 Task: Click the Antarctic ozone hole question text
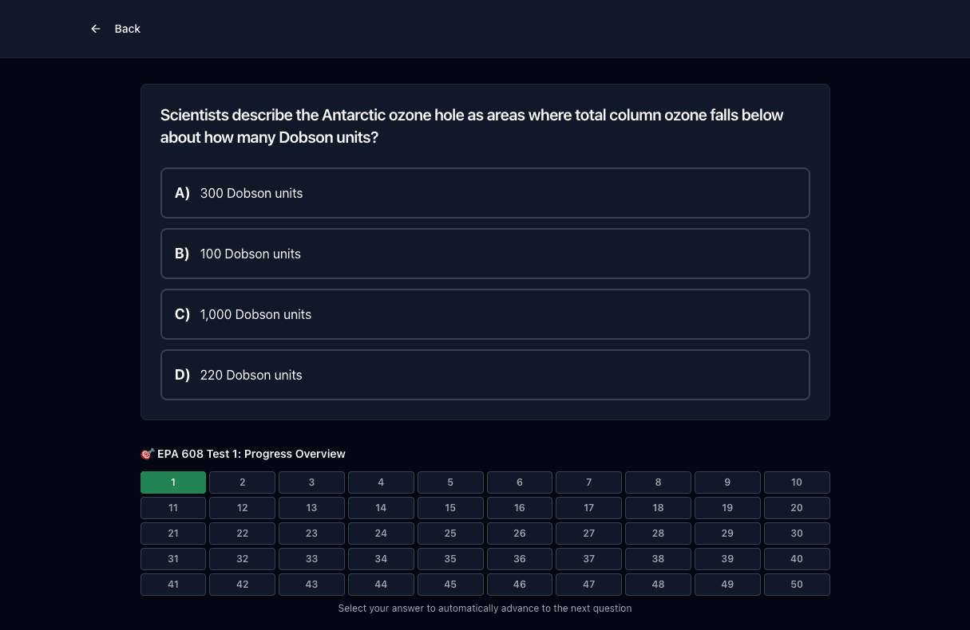(x=472, y=126)
